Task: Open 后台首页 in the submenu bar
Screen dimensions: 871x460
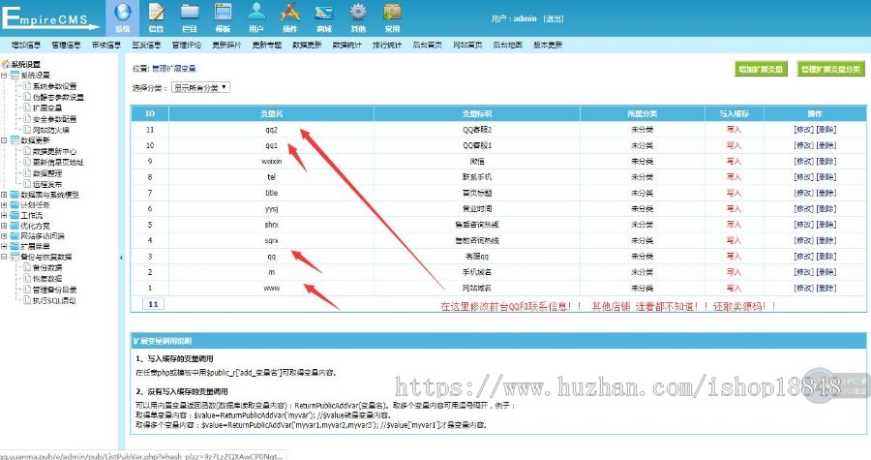Action: [427, 45]
